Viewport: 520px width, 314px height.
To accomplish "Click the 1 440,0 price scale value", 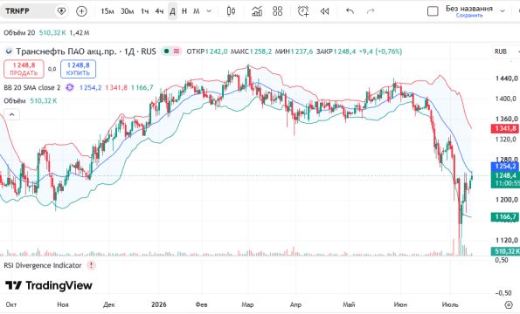I will point(506,78).
